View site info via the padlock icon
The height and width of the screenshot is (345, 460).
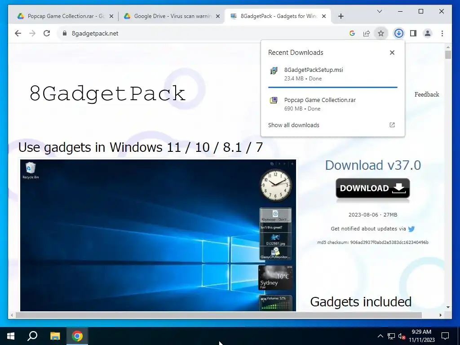[65, 33]
